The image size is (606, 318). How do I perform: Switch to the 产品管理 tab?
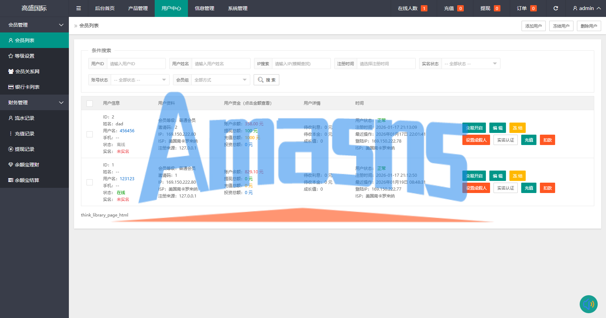[x=138, y=8]
